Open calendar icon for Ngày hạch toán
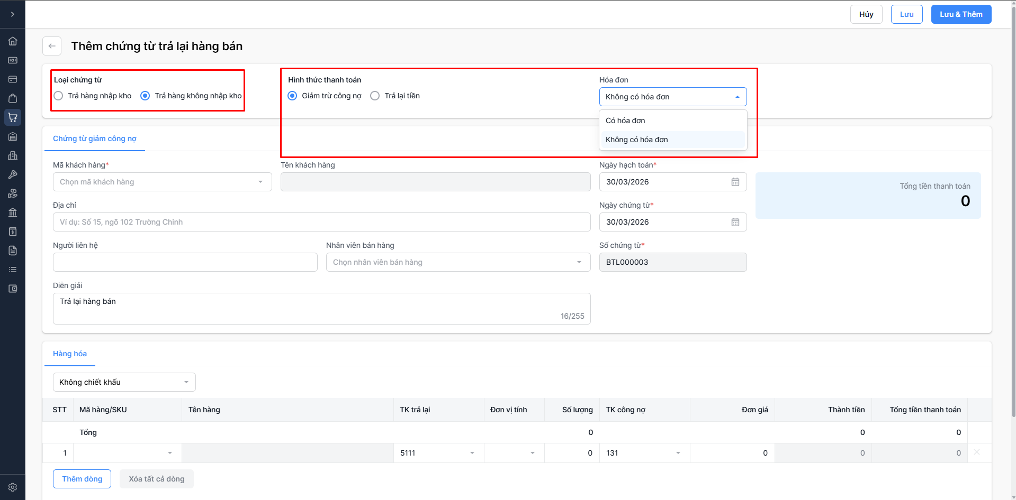The height and width of the screenshot is (500, 1016). (x=735, y=182)
